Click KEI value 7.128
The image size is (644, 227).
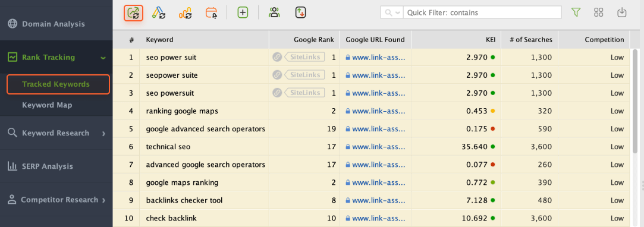tap(477, 200)
